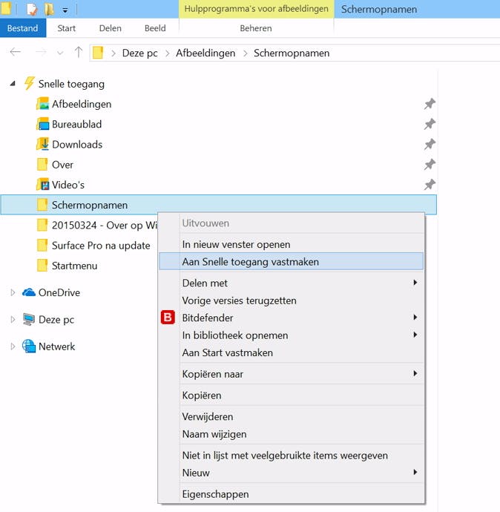
Task: Click the pin icon next to Video's
Action: click(430, 186)
